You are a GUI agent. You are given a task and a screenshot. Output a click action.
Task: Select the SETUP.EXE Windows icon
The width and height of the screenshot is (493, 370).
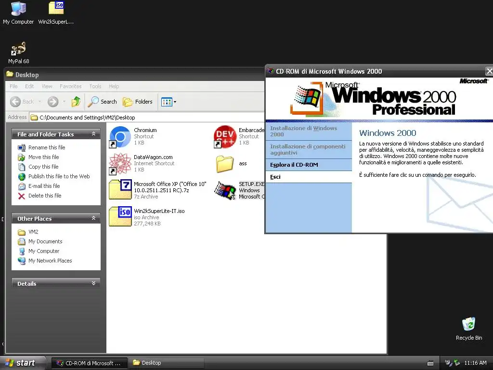click(224, 191)
